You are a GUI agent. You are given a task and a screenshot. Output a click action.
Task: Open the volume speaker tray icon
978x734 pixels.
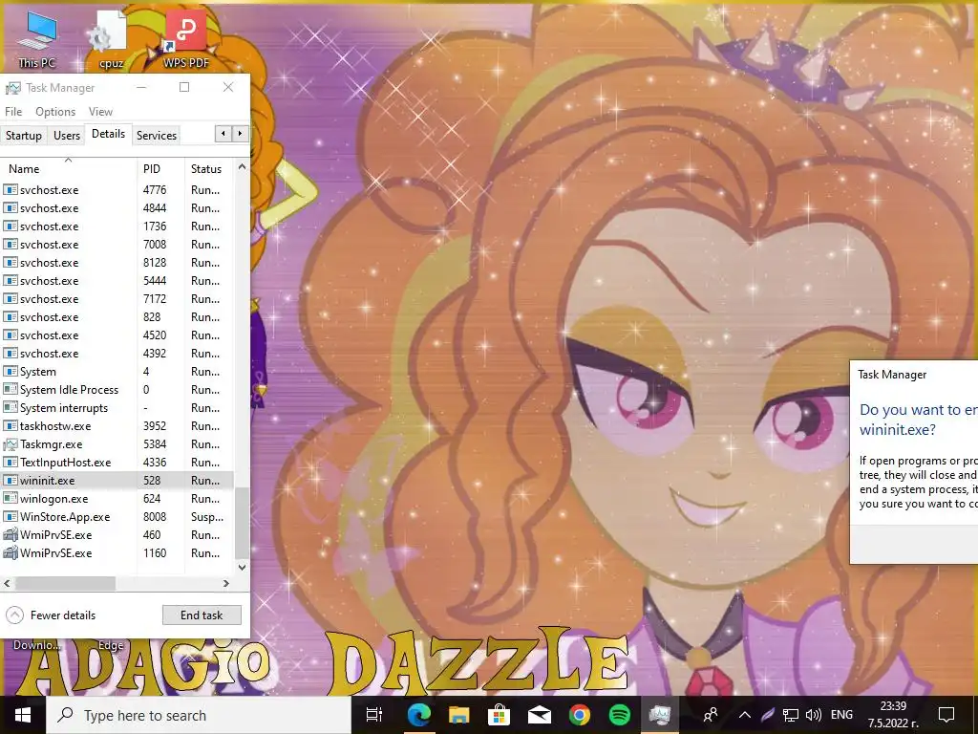[814, 715]
